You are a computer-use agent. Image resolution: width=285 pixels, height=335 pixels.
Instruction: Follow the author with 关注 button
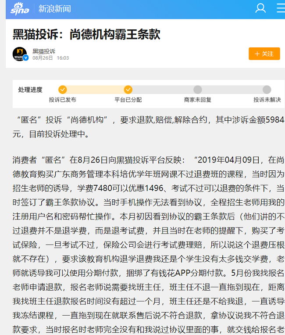pyautogui.click(x=264, y=54)
